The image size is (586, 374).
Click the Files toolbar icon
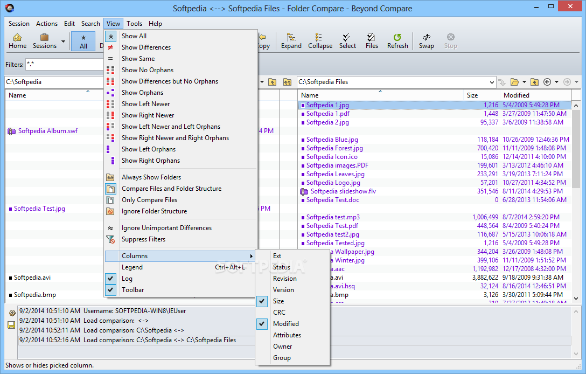pyautogui.click(x=372, y=41)
